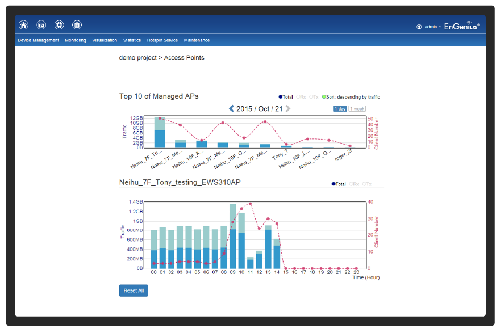500x329 pixels.
Task: Click the EnGenius logo
Action: coord(461,26)
